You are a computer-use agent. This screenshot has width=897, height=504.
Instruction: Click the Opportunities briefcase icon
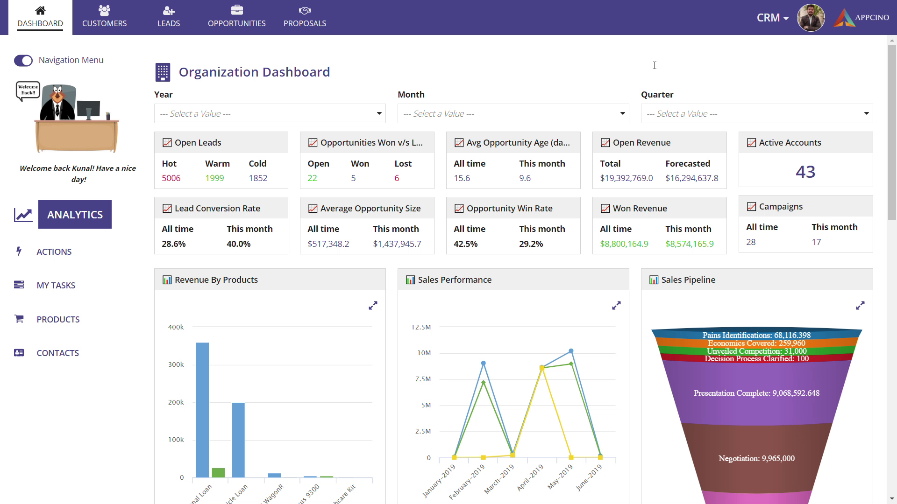click(237, 10)
